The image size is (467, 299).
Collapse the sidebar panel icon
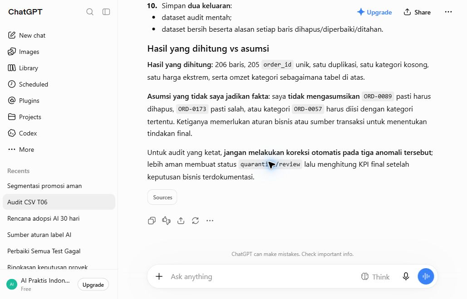[x=106, y=12]
